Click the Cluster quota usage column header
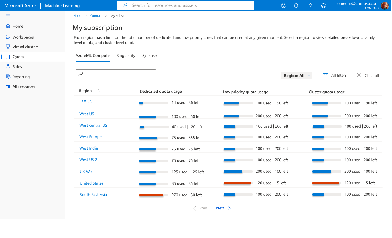The width and height of the screenshot is (392, 238). tap(327, 92)
